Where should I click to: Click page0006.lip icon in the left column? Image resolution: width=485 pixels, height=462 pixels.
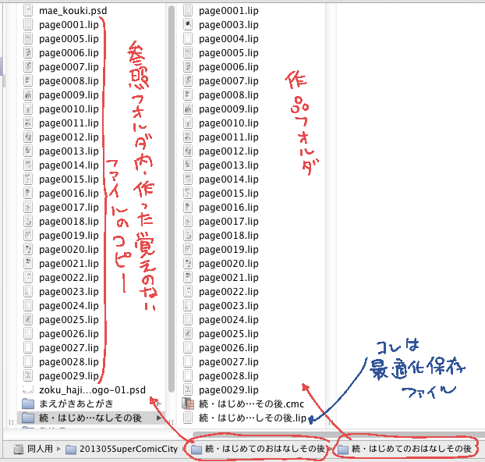point(28,52)
